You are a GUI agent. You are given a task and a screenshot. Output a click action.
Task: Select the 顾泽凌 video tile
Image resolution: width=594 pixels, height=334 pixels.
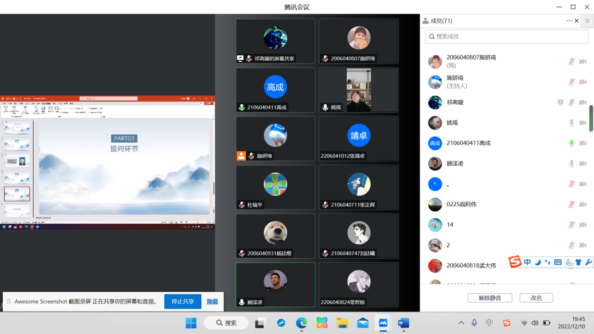pos(275,284)
